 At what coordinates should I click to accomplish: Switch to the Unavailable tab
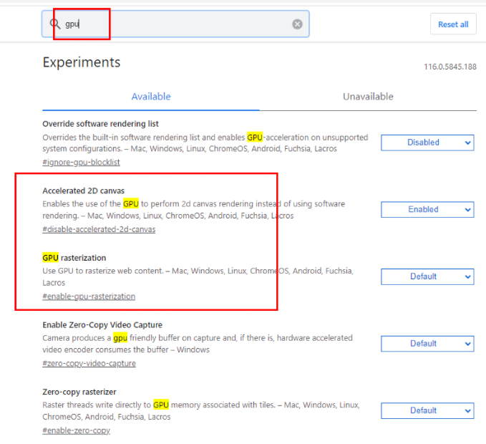(x=368, y=97)
